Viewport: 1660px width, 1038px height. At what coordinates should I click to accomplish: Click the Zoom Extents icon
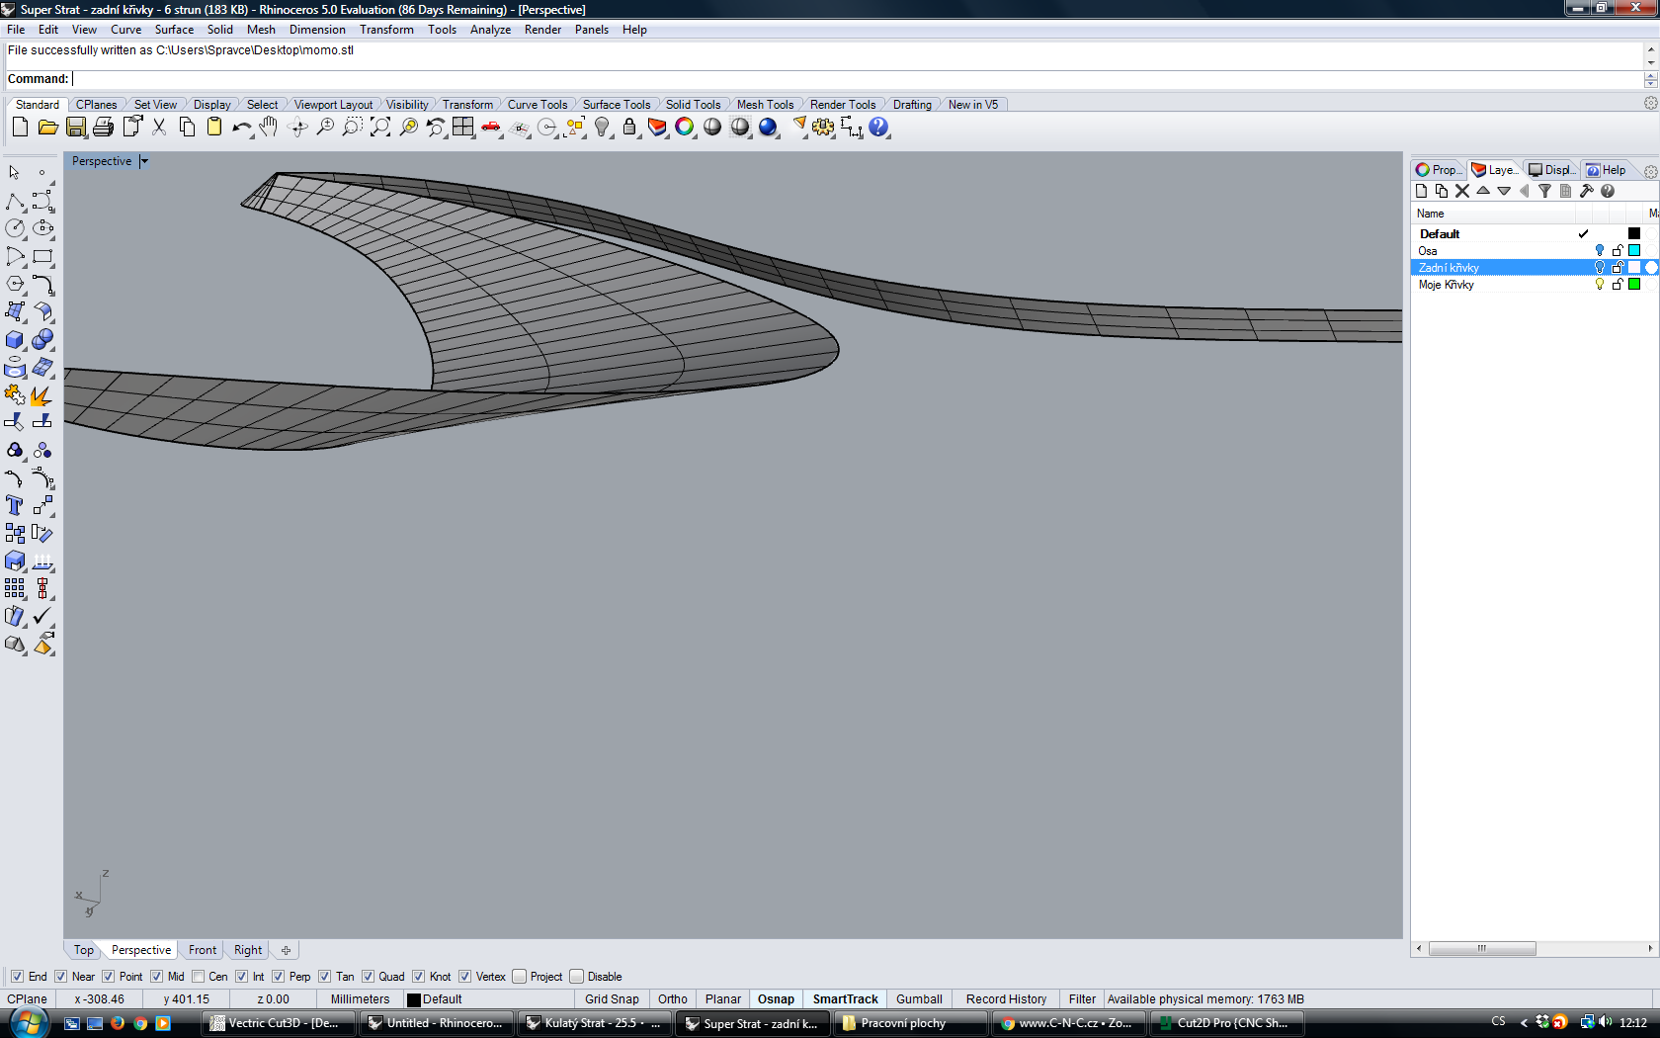tap(380, 128)
